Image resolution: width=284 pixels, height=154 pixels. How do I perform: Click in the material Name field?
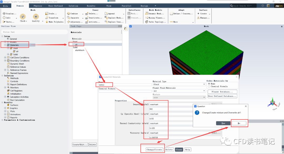click(125, 85)
